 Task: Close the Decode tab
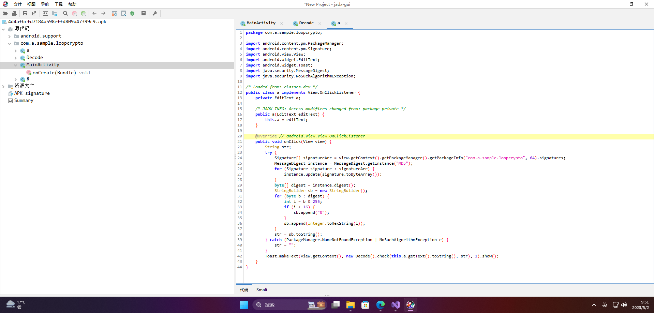(320, 24)
